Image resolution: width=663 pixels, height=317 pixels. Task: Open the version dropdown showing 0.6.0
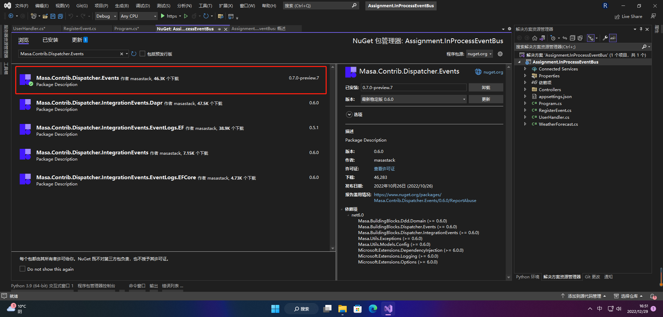point(414,99)
